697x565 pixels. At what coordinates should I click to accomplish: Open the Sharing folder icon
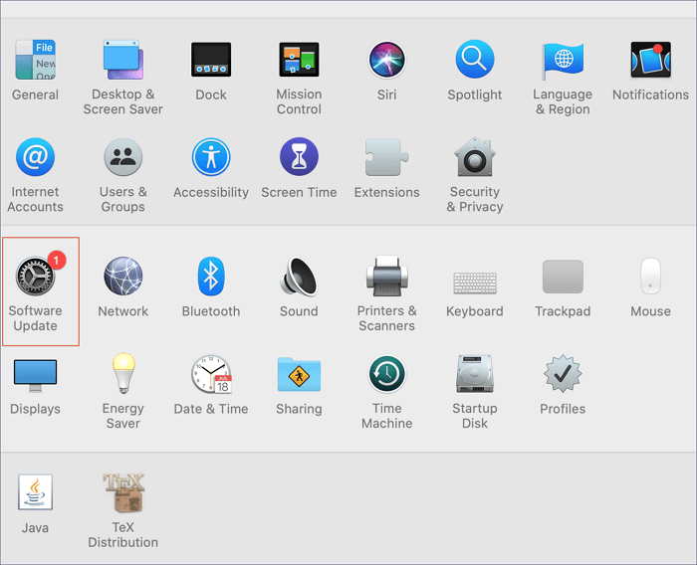pos(299,374)
